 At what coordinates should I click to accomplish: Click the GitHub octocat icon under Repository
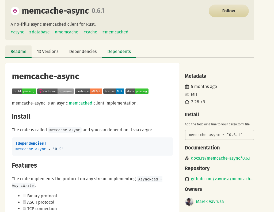187,179
